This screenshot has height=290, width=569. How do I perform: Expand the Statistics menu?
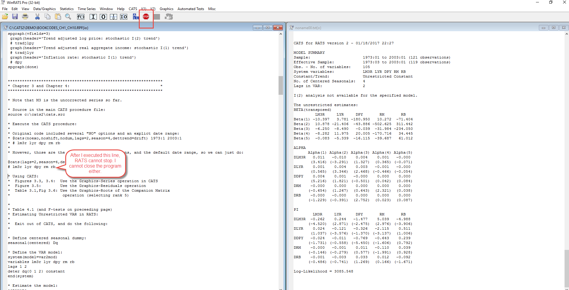[x=66, y=9]
